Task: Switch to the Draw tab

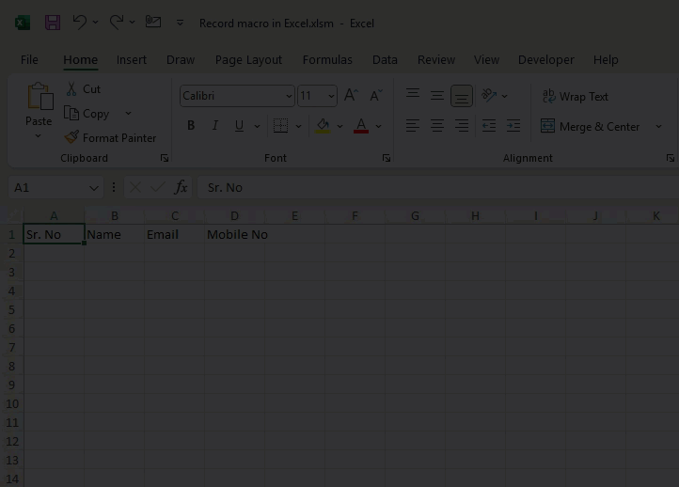Action: click(181, 60)
